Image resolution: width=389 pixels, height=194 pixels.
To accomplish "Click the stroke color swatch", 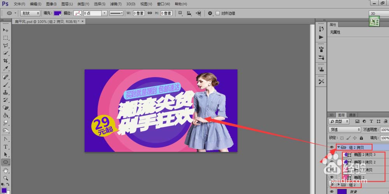I will click(78, 13).
